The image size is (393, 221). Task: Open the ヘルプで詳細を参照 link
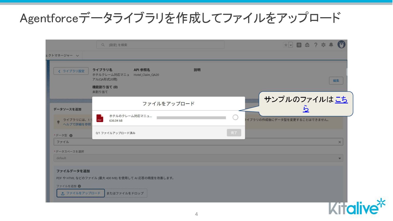[77, 124]
